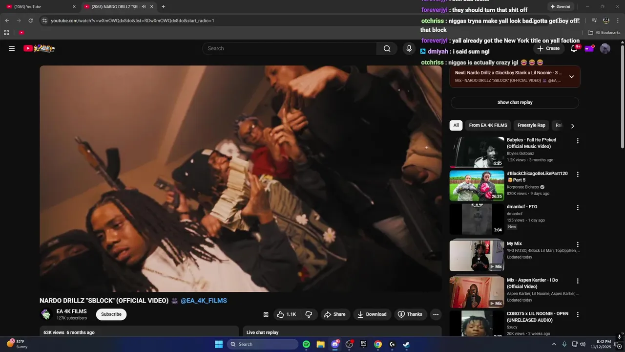
Task: Open File Explorer from the taskbar
Action: [320, 344]
